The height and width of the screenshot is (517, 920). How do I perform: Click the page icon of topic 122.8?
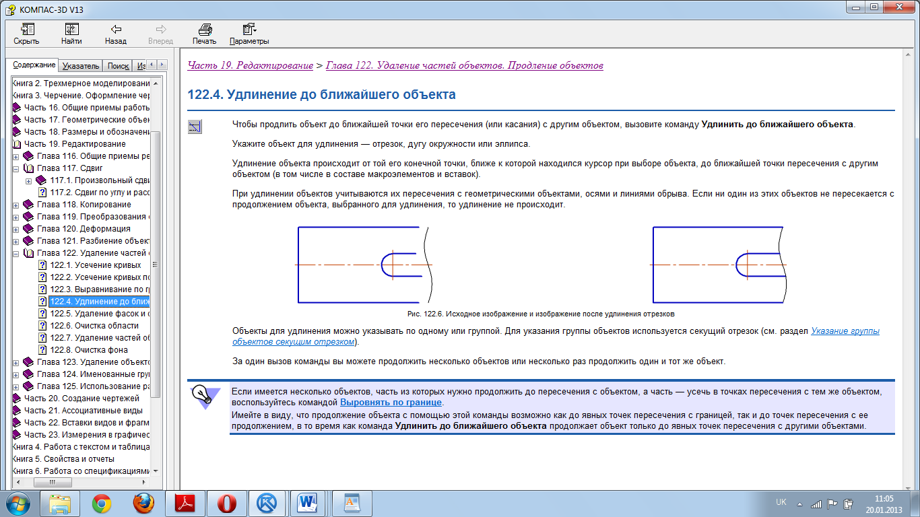pos(43,350)
